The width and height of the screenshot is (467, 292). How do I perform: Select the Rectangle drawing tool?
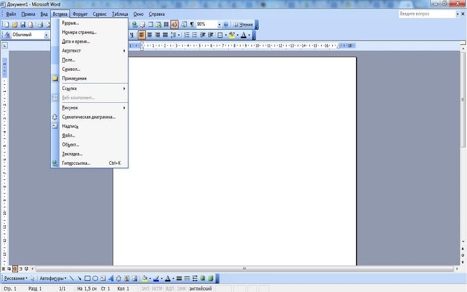coord(87,279)
